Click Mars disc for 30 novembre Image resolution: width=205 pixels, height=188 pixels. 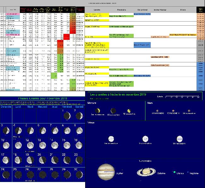point(189,111)
